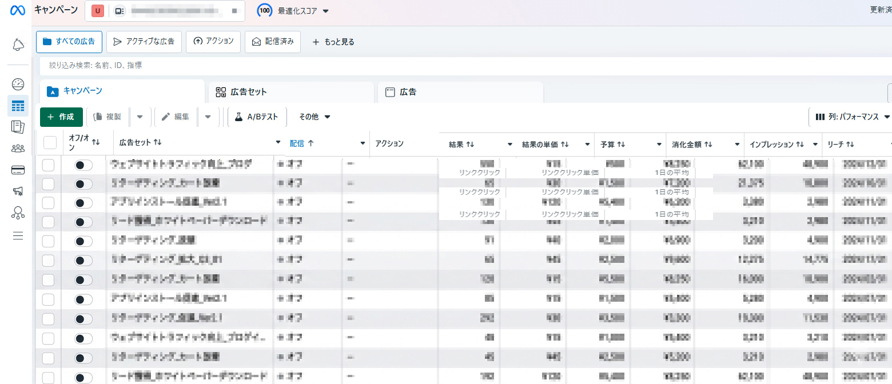
Task: Open the ads reporting icon in the sidebar
Action: pyautogui.click(x=18, y=127)
